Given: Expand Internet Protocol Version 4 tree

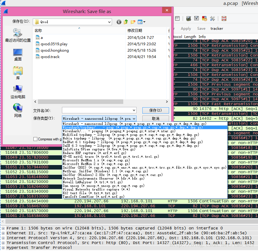Looking at the screenshot, I should click(x=3, y=238).
